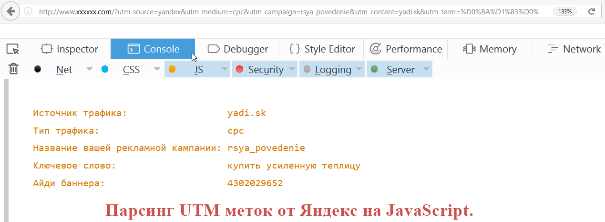The width and height of the screenshot is (605, 222).
Task: Switch to the Console tab
Action: (153, 49)
